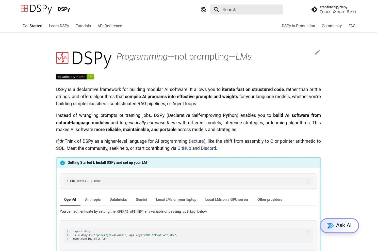
Task: Click the DSPy site title text
Action: (64, 9)
